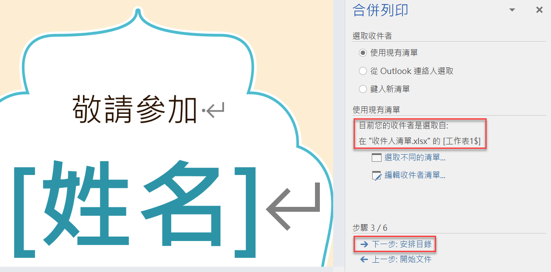Click the paragraph mark after [姓名]
This screenshot has height=272, width=551.
point(293,206)
